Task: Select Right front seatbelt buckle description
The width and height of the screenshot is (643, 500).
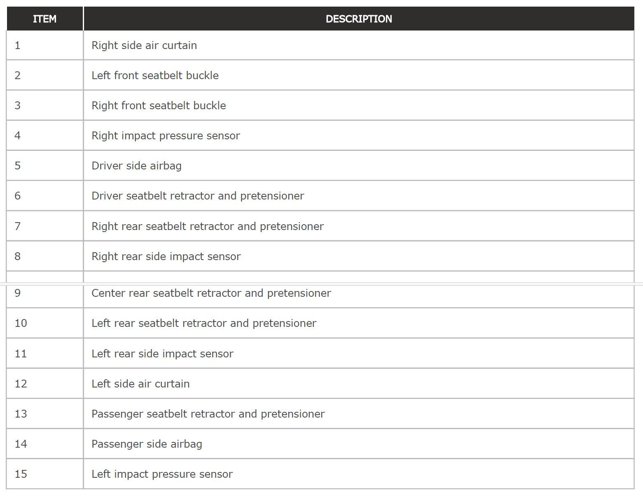Action: [159, 106]
